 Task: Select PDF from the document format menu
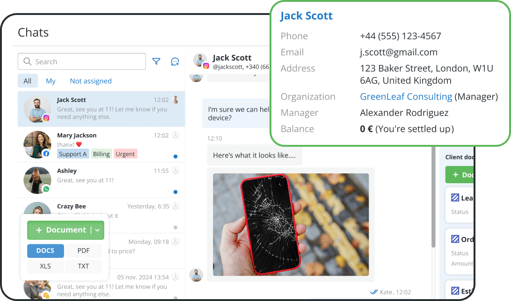coord(83,251)
